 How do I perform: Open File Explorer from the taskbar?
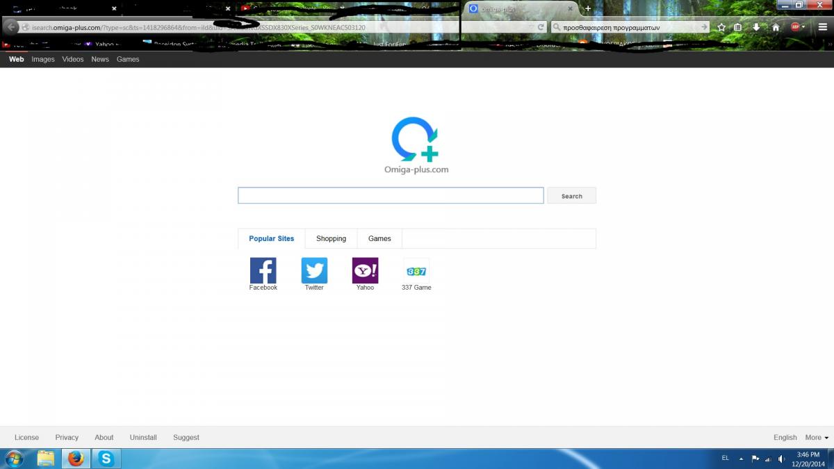coord(46,459)
